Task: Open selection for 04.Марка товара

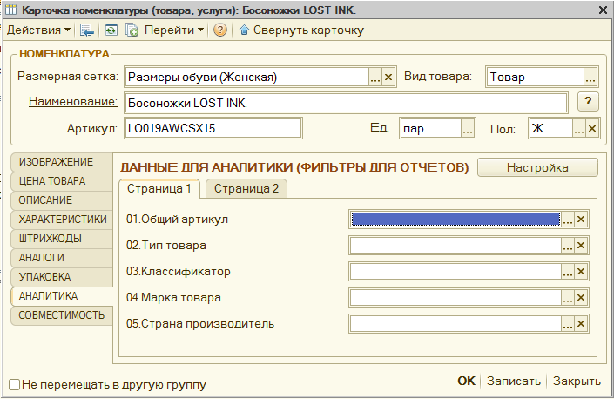Action: [x=567, y=298]
